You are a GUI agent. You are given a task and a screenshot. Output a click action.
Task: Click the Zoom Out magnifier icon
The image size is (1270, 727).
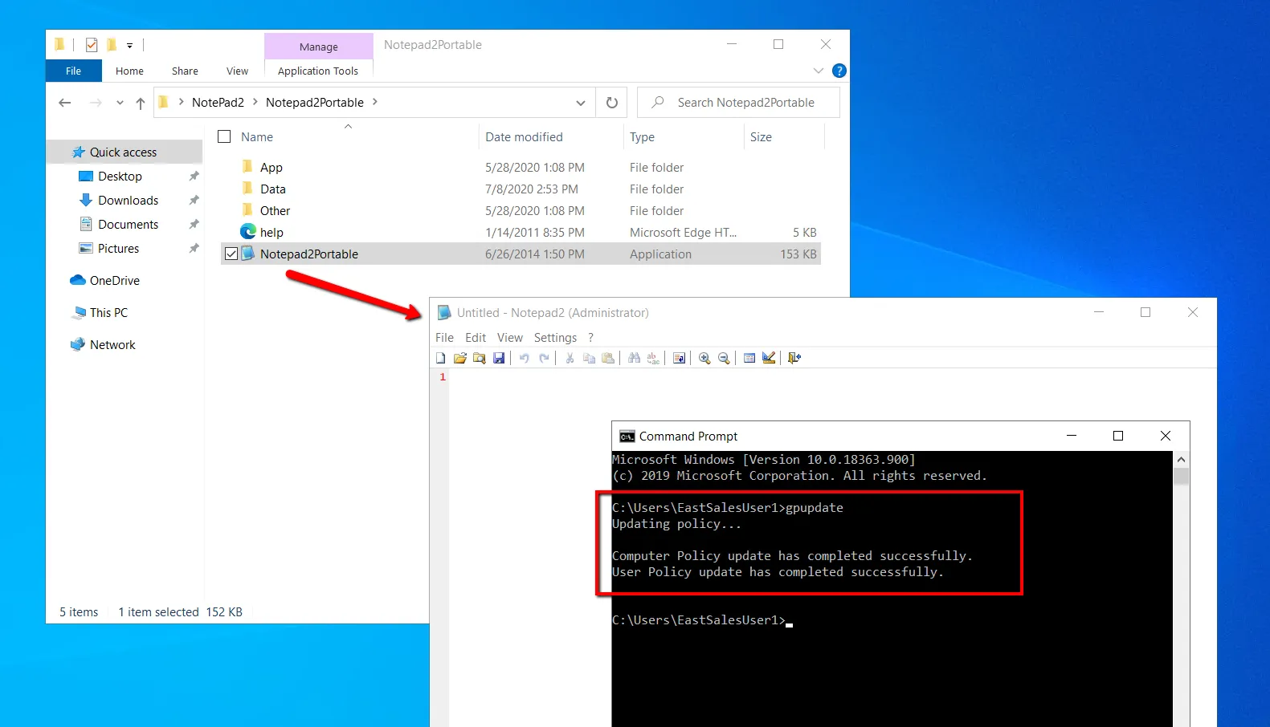(x=724, y=358)
